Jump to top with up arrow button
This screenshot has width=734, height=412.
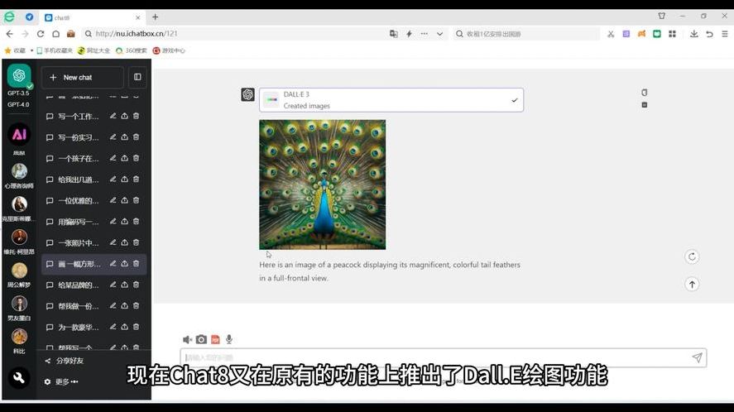coord(692,285)
